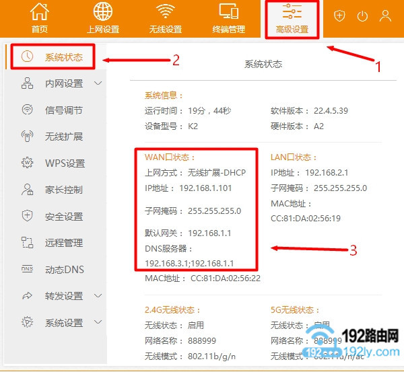Click the 远程管理 icon in sidebar
Viewport: 404px width, 374px height.
28,243
